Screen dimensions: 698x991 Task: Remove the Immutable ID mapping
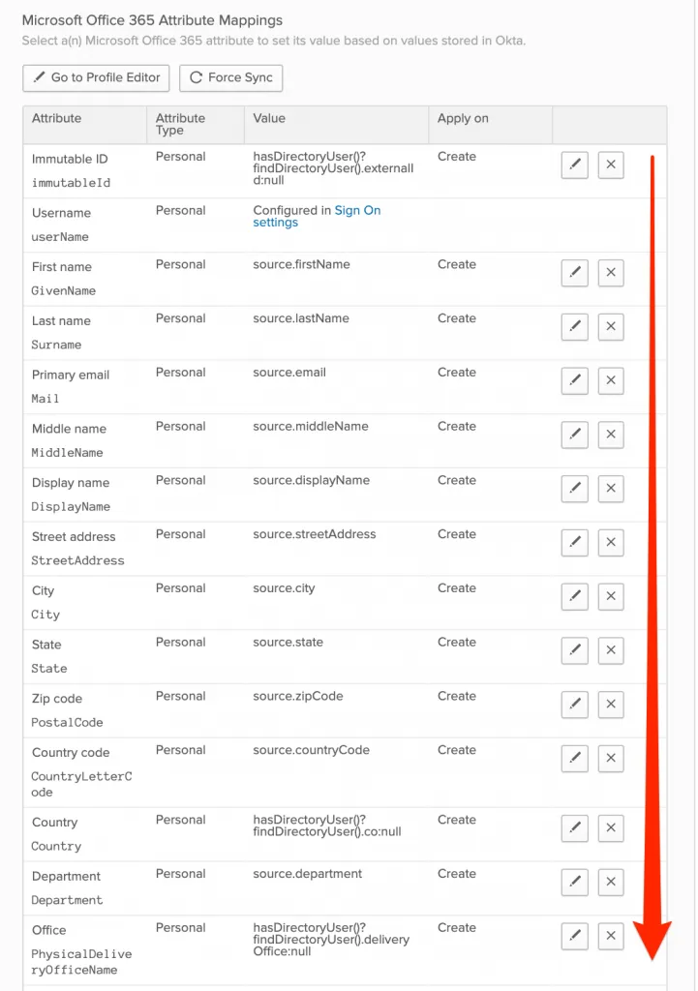(611, 165)
